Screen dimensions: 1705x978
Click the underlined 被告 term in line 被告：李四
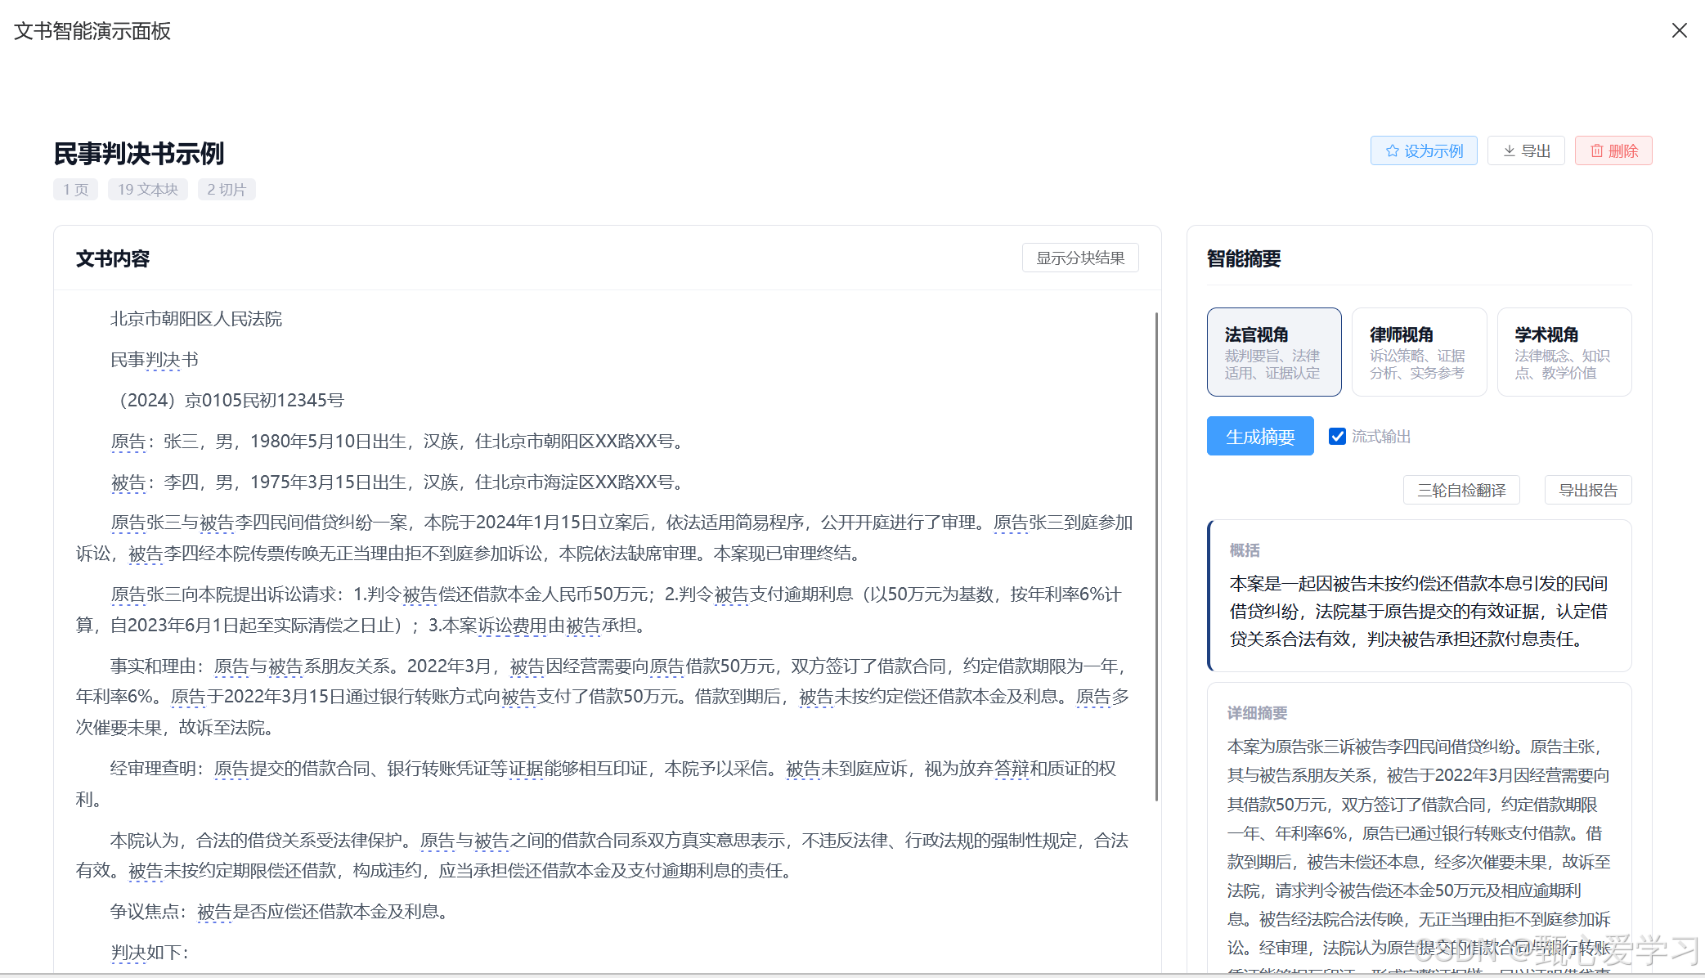tap(128, 482)
